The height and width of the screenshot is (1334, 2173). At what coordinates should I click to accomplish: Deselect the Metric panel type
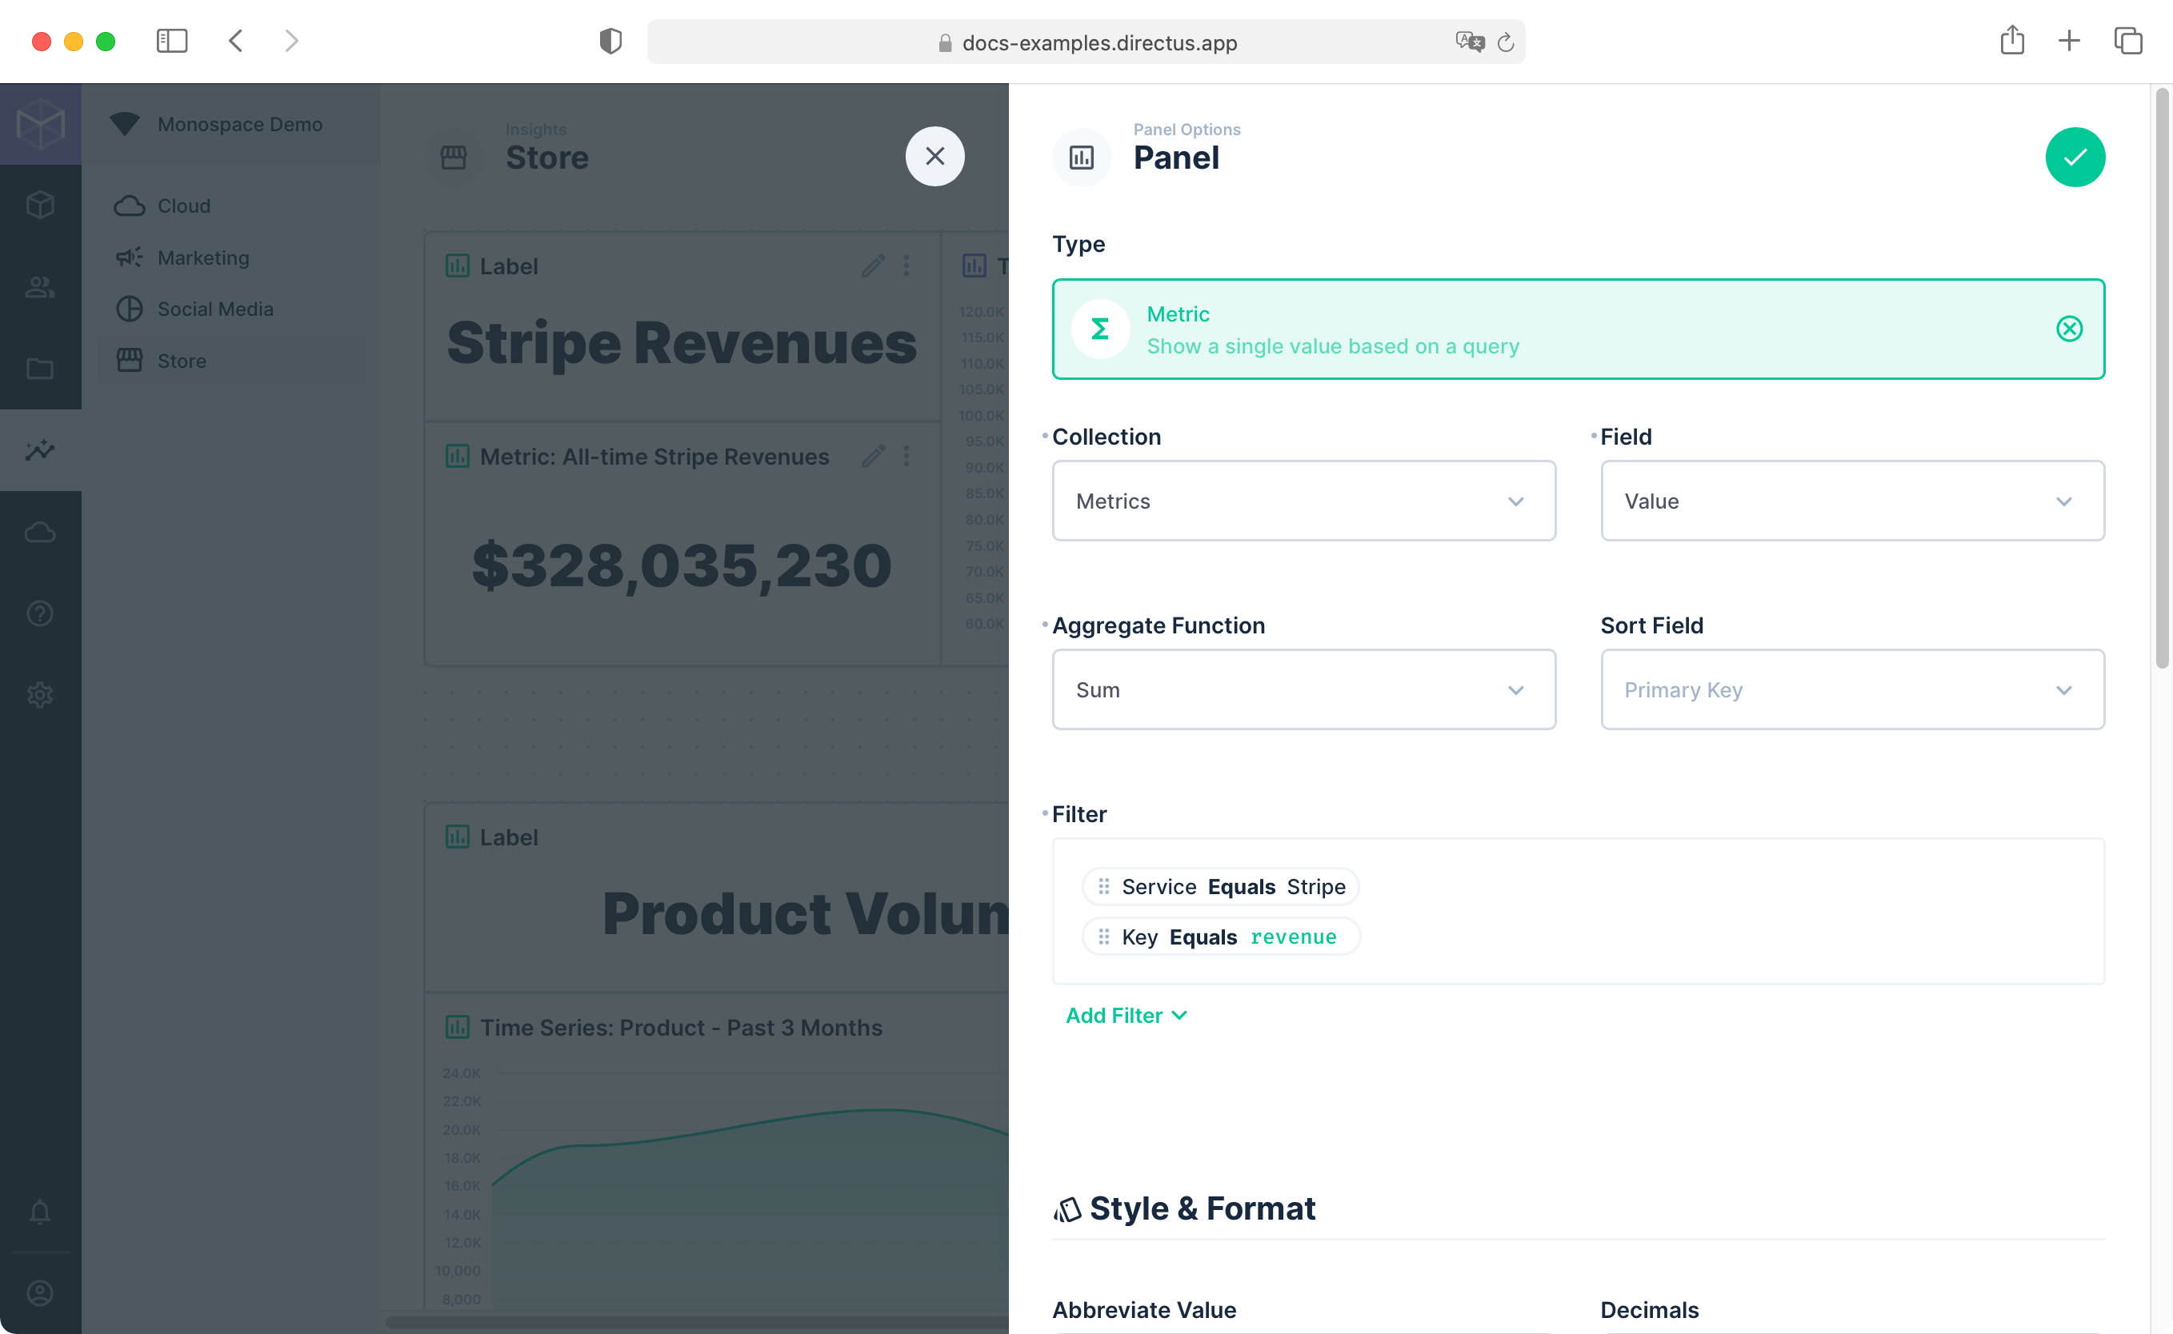(2070, 329)
